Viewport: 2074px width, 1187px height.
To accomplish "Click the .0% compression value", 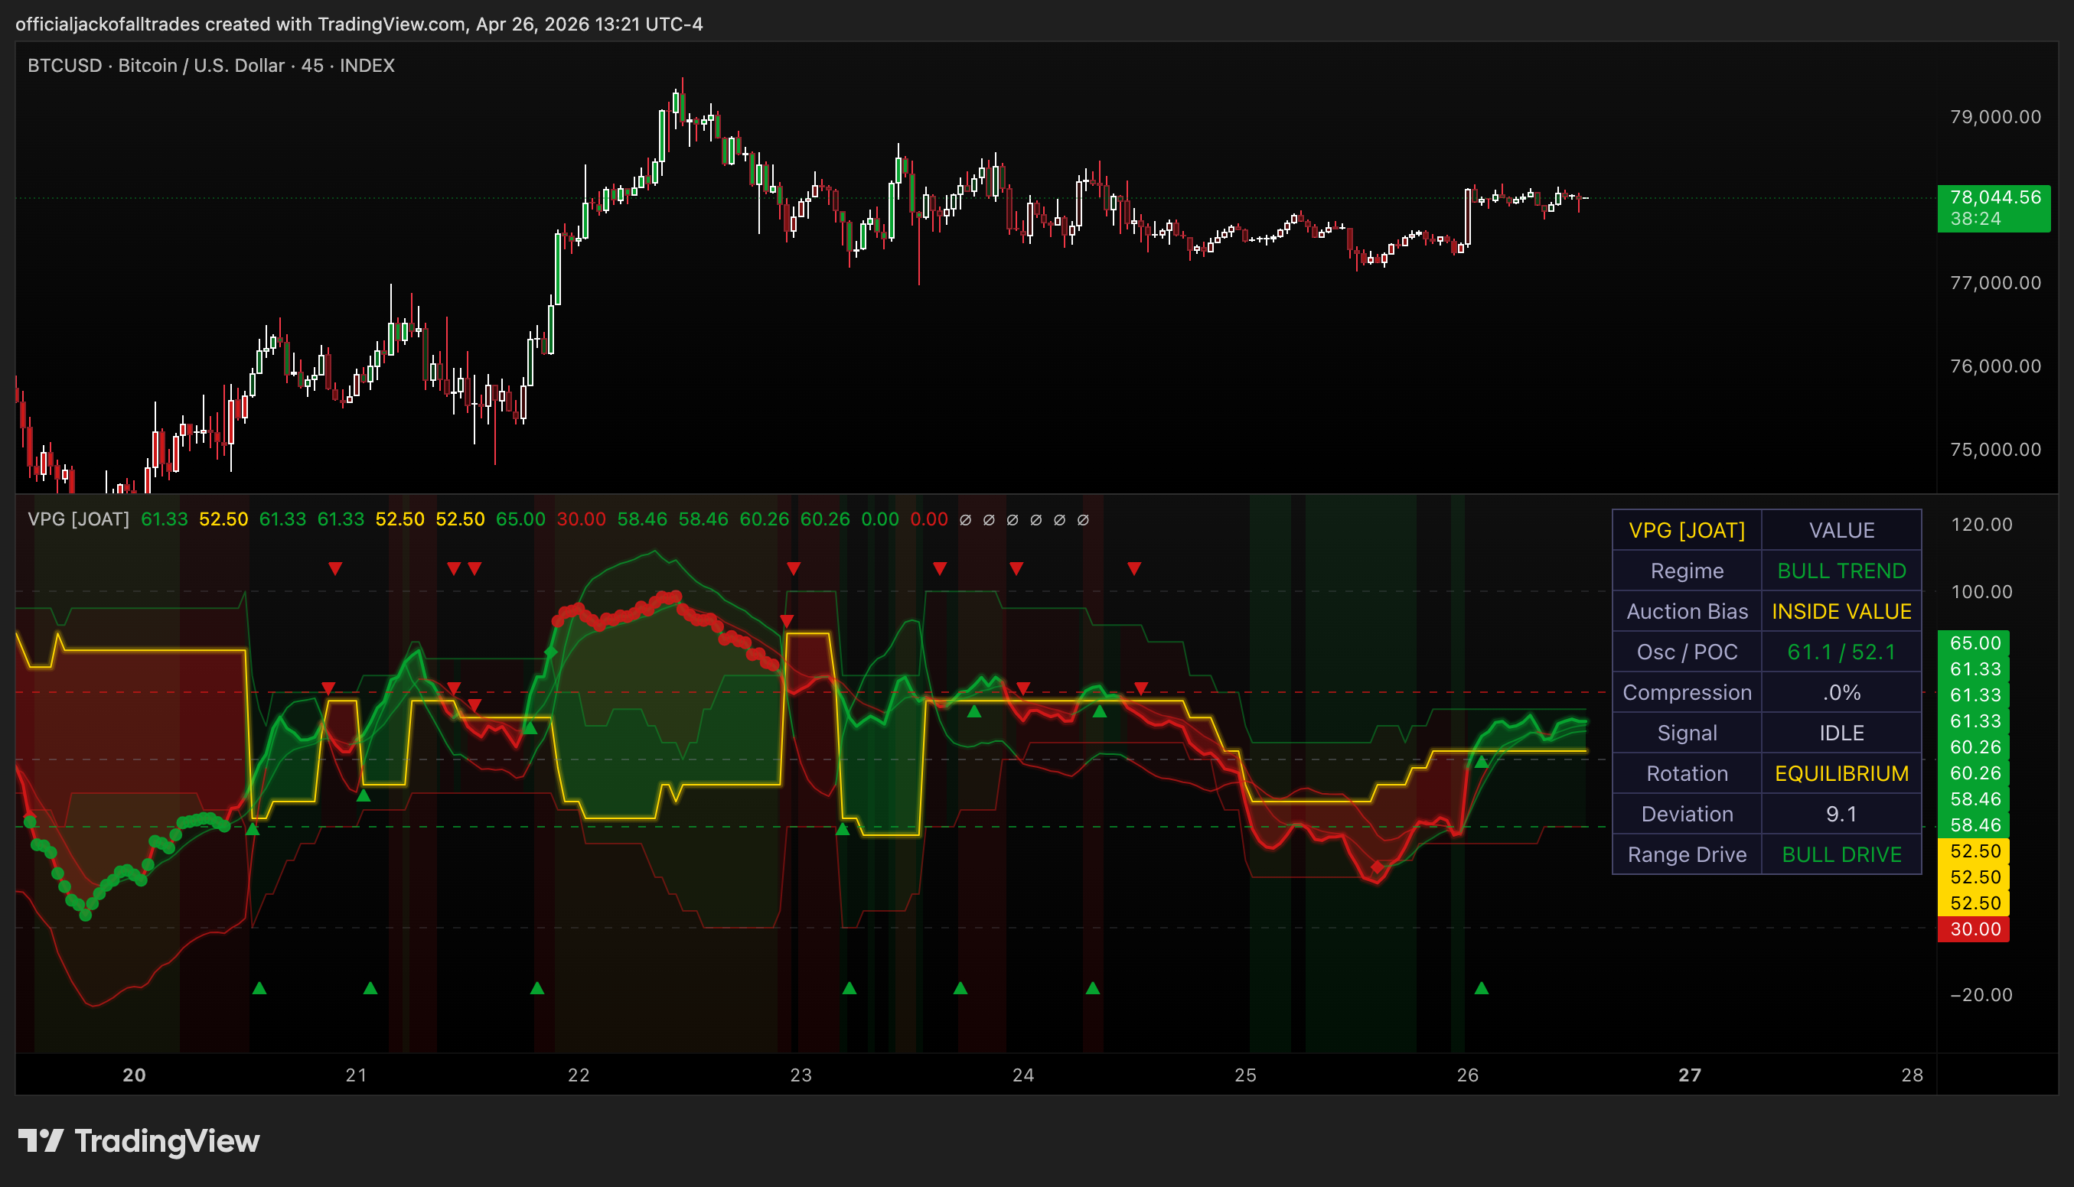I will (1841, 692).
